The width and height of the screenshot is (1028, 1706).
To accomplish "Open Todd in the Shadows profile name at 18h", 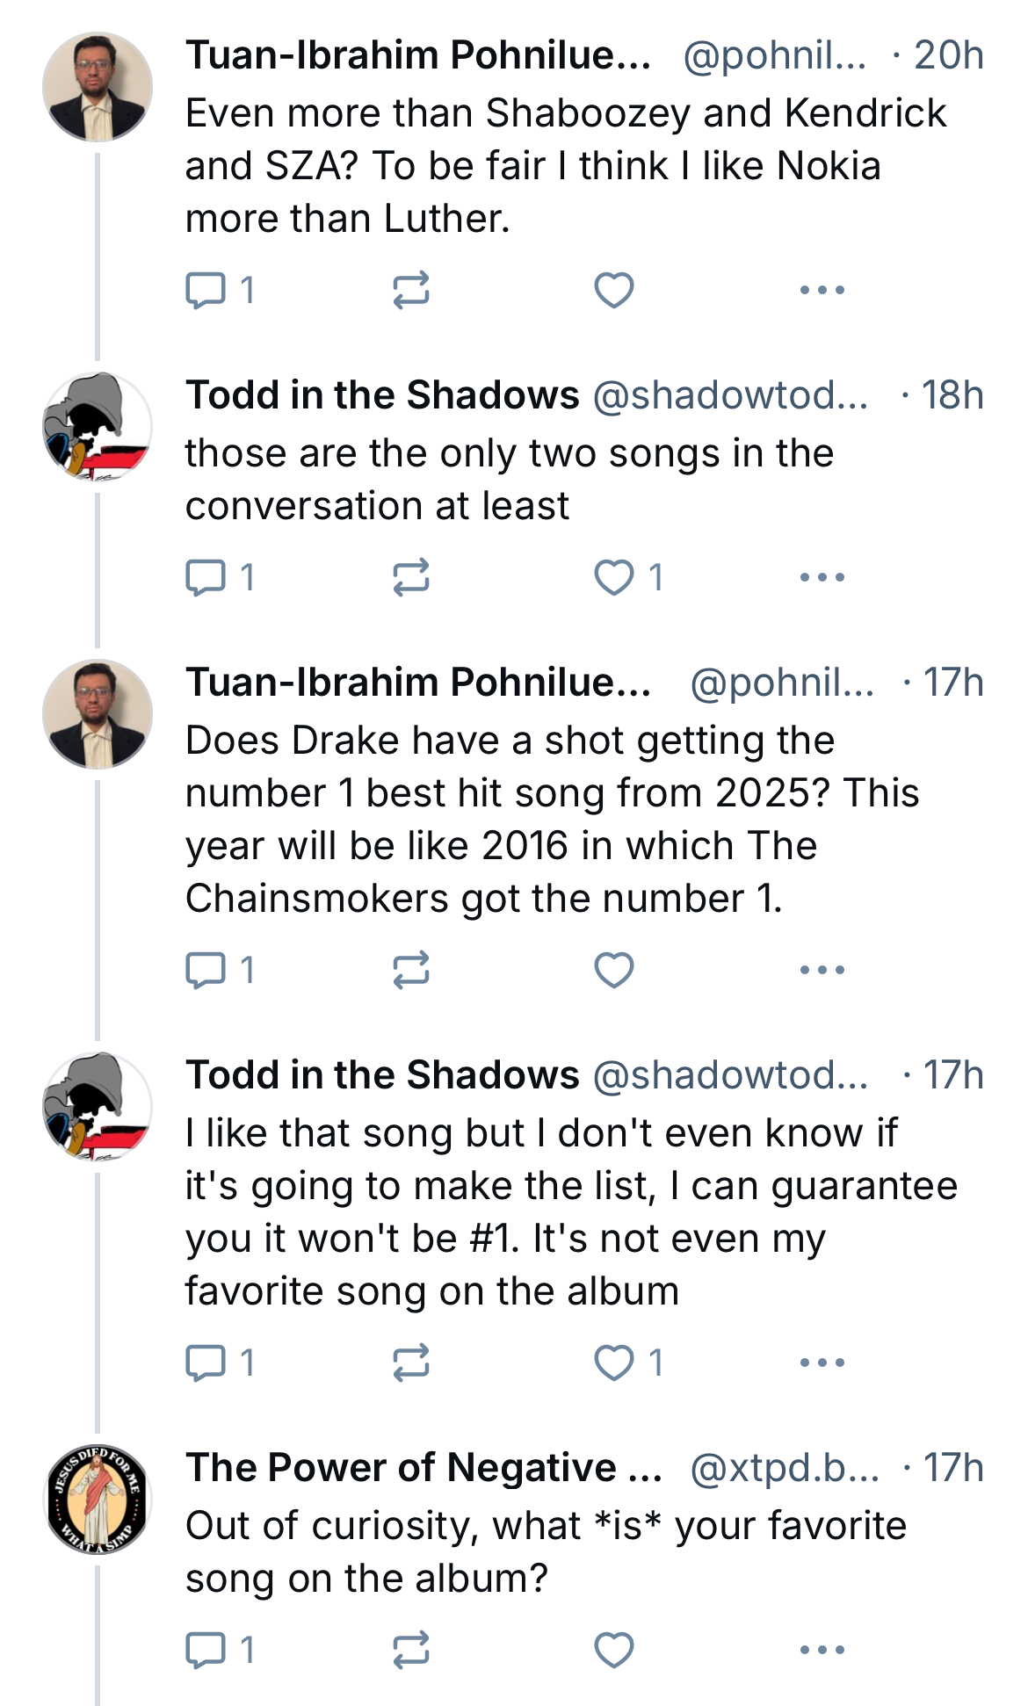I will [x=382, y=395].
